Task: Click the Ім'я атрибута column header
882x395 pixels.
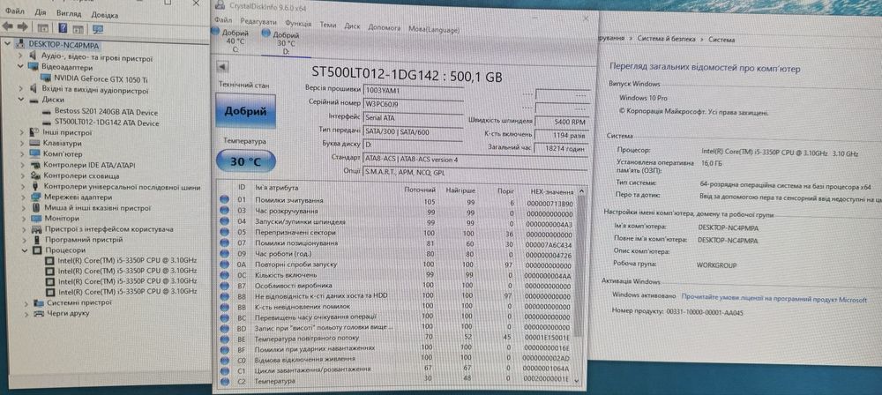Action: [277, 188]
